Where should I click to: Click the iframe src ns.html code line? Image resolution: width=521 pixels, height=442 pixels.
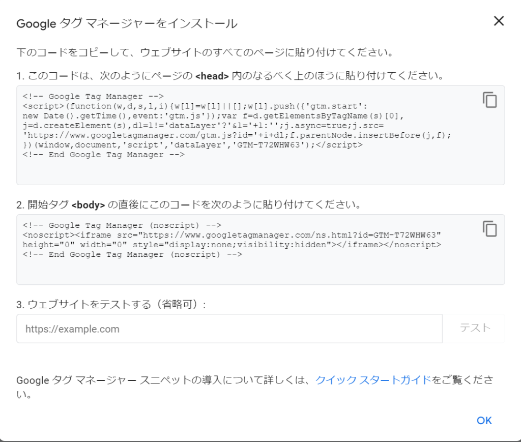coord(231,234)
